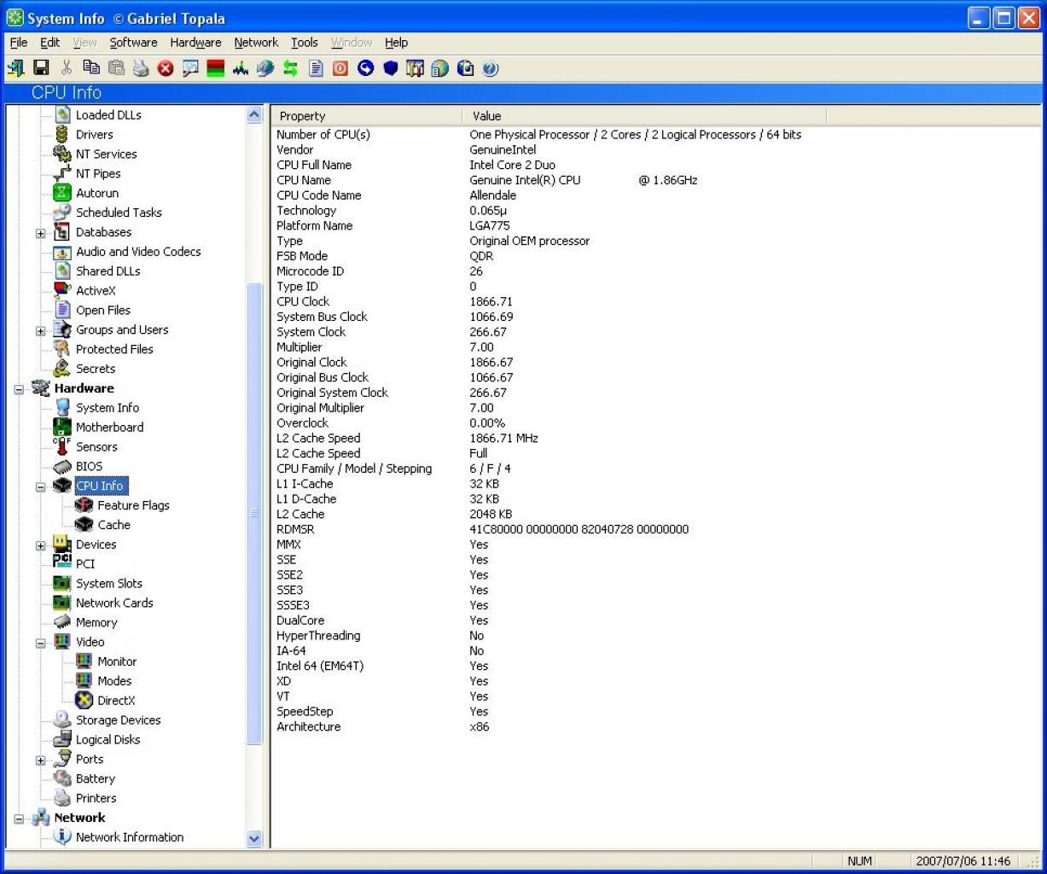Expand the Databases tree node
This screenshot has width=1047, height=874.
40,232
